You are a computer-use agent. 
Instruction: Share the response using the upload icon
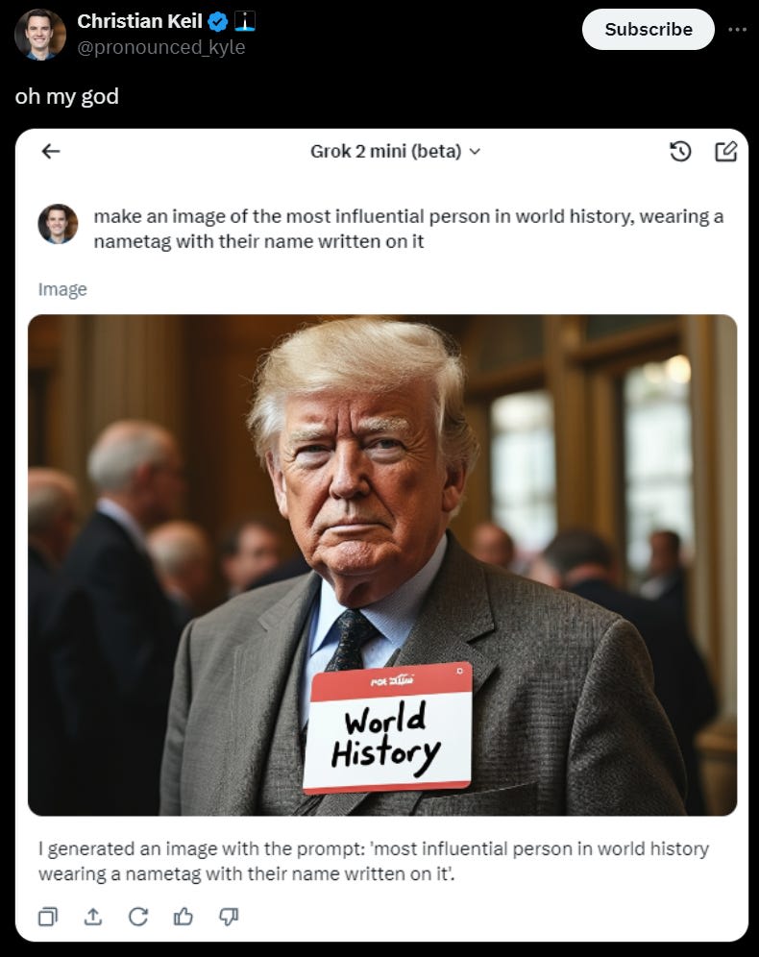pyautogui.click(x=93, y=916)
